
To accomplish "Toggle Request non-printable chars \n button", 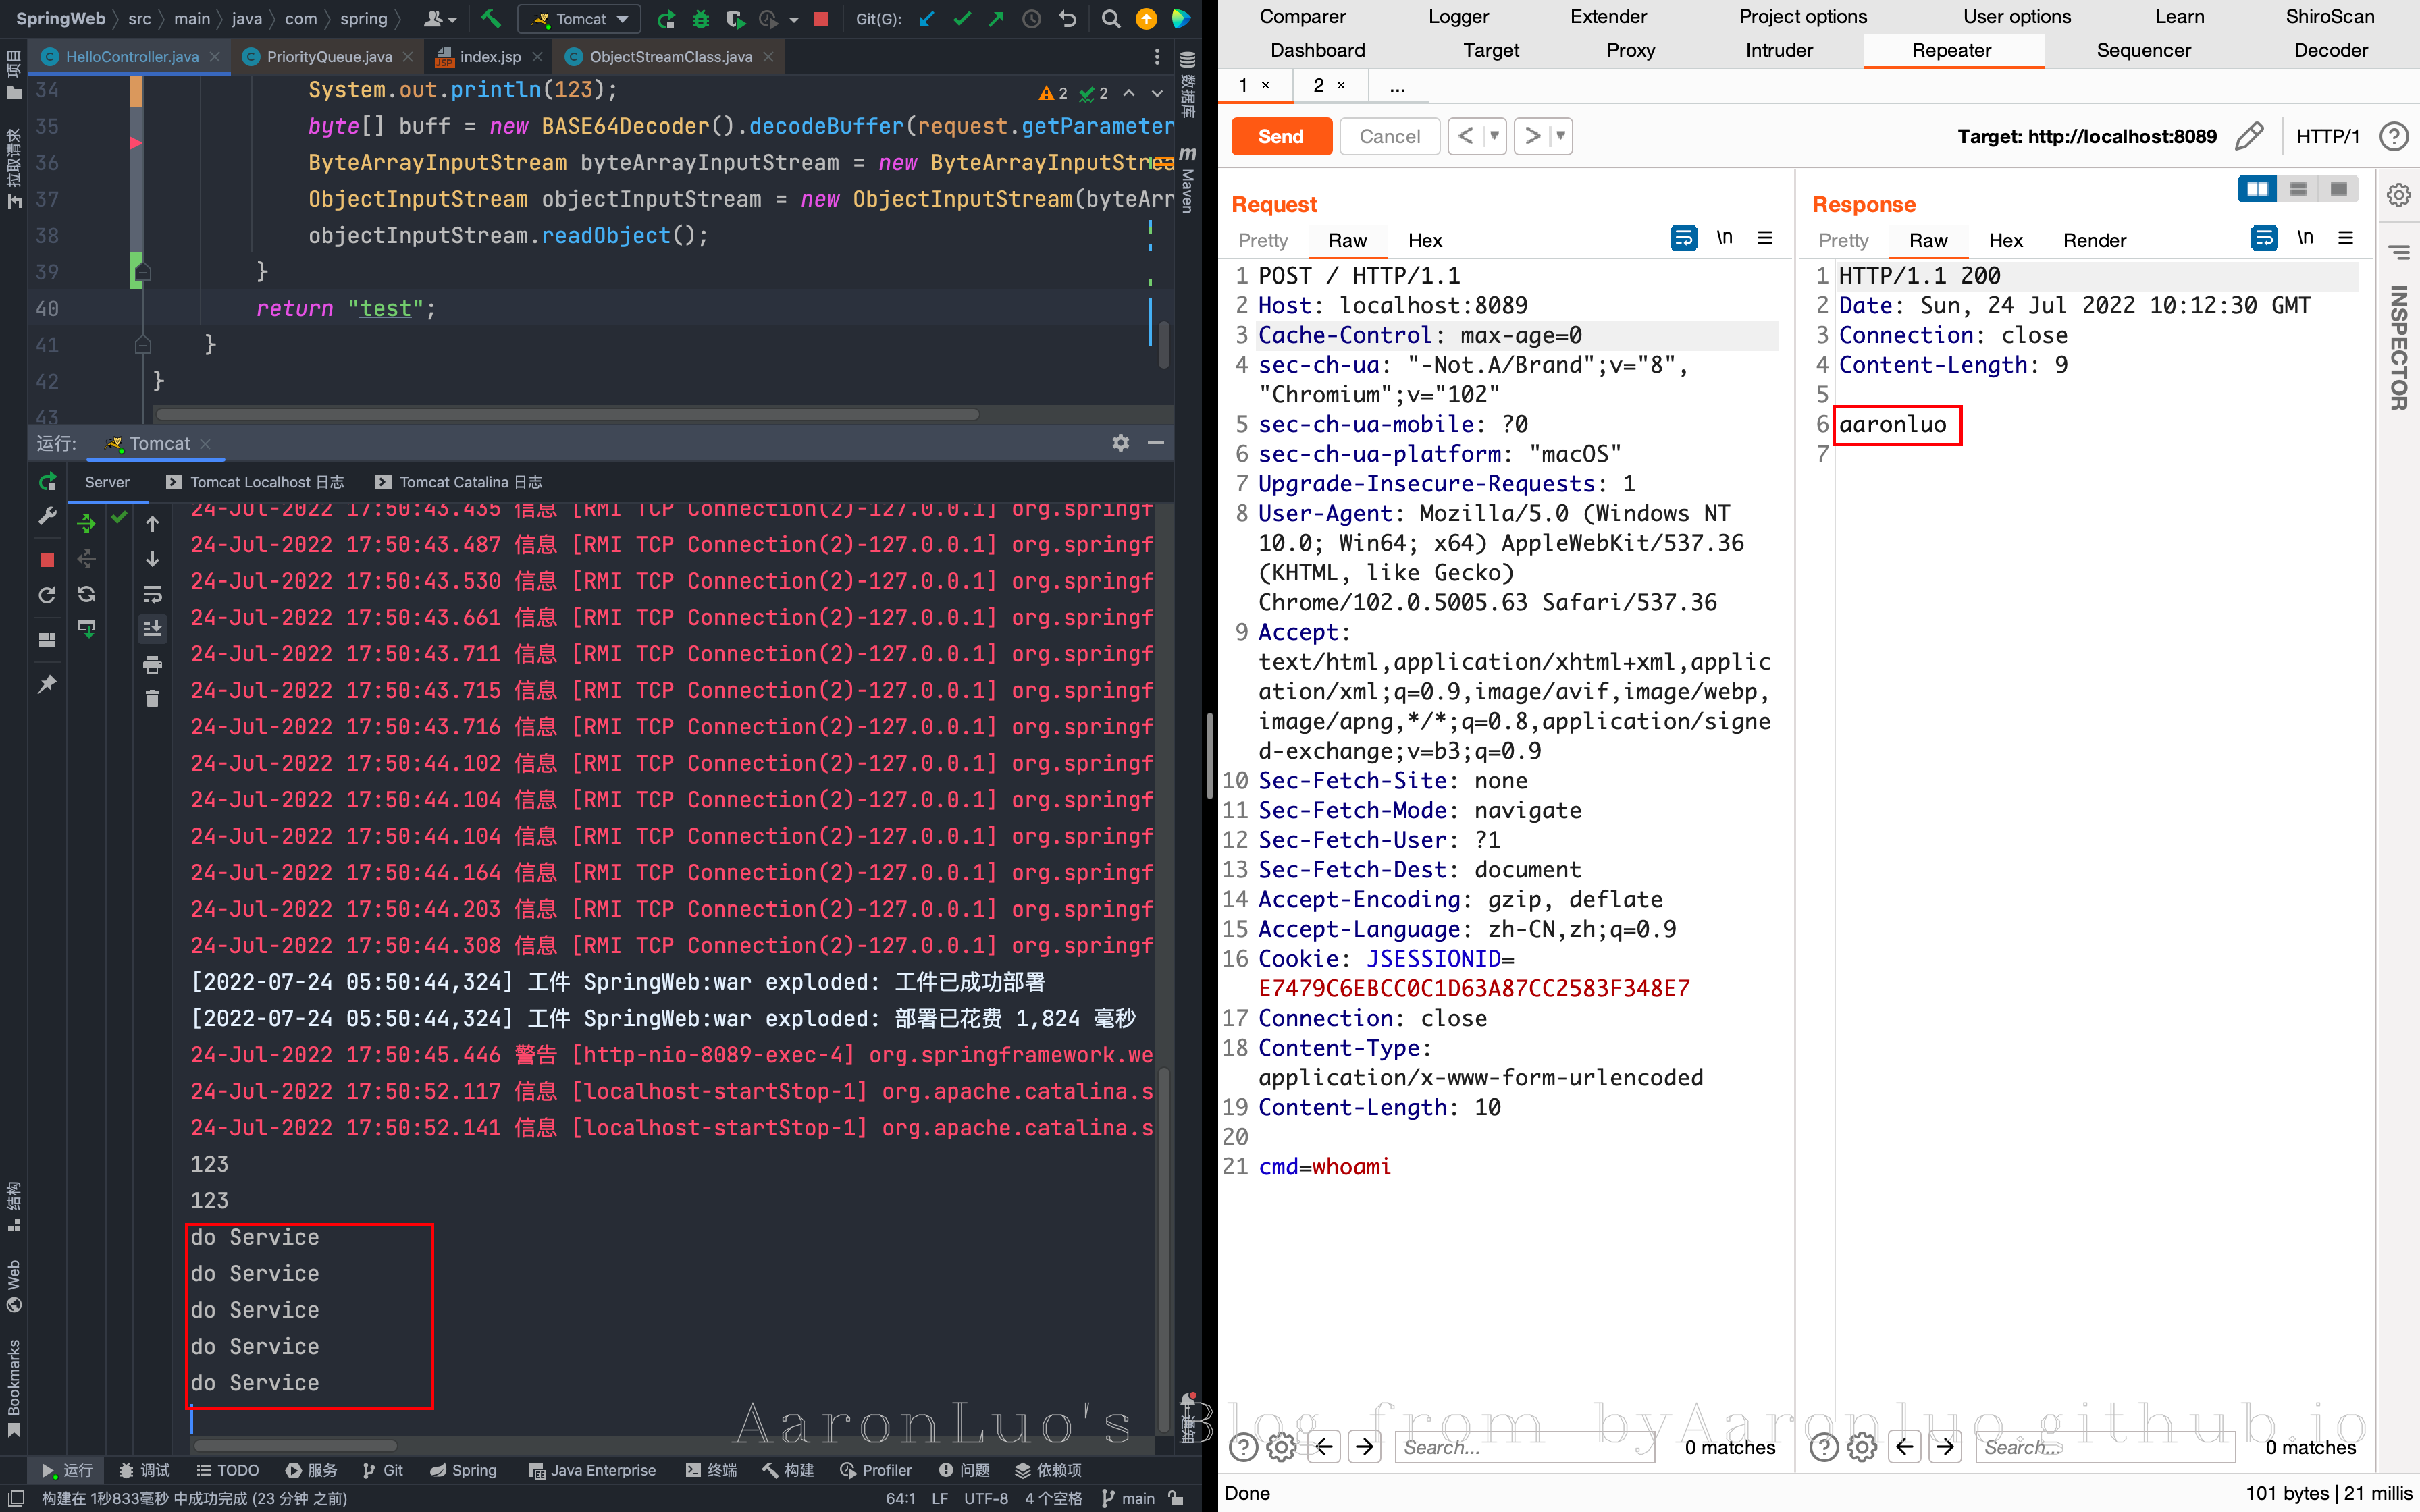I will [x=1725, y=238].
